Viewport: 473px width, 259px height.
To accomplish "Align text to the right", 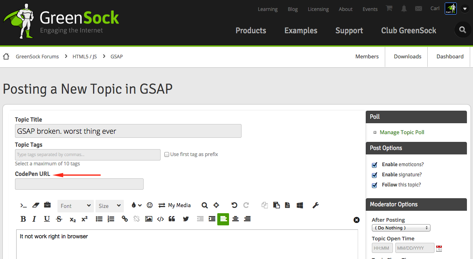I will (247, 219).
